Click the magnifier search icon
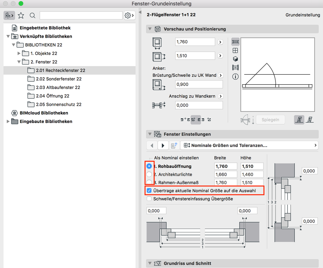The height and width of the screenshot is (268, 323). [x=32, y=15]
